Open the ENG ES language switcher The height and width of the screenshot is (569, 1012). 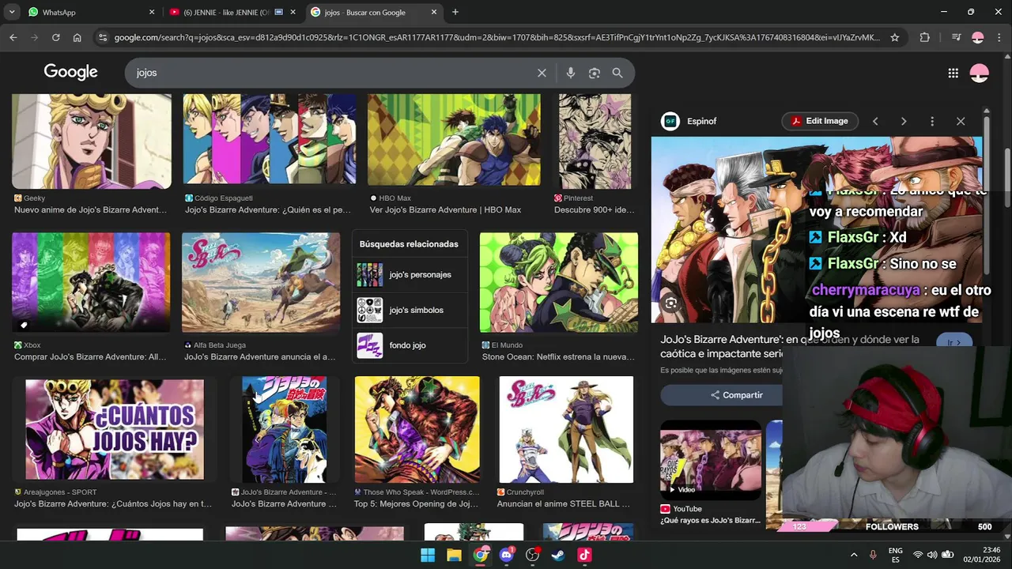(x=896, y=555)
